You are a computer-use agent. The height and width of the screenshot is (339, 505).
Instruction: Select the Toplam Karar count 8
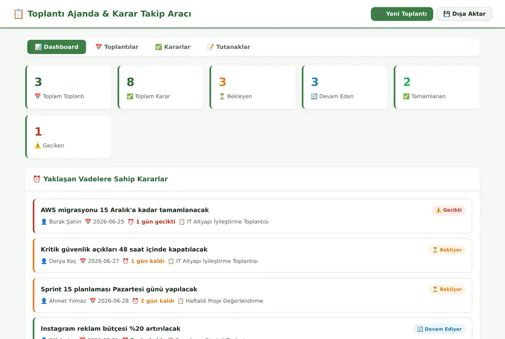point(130,82)
